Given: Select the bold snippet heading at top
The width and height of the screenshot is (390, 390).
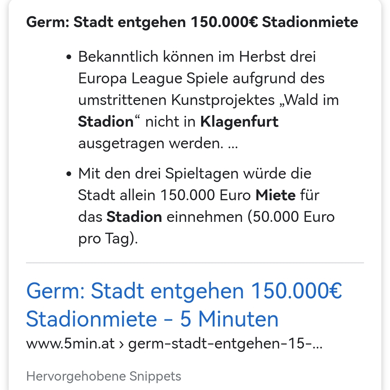Looking at the screenshot, I should point(192,22).
